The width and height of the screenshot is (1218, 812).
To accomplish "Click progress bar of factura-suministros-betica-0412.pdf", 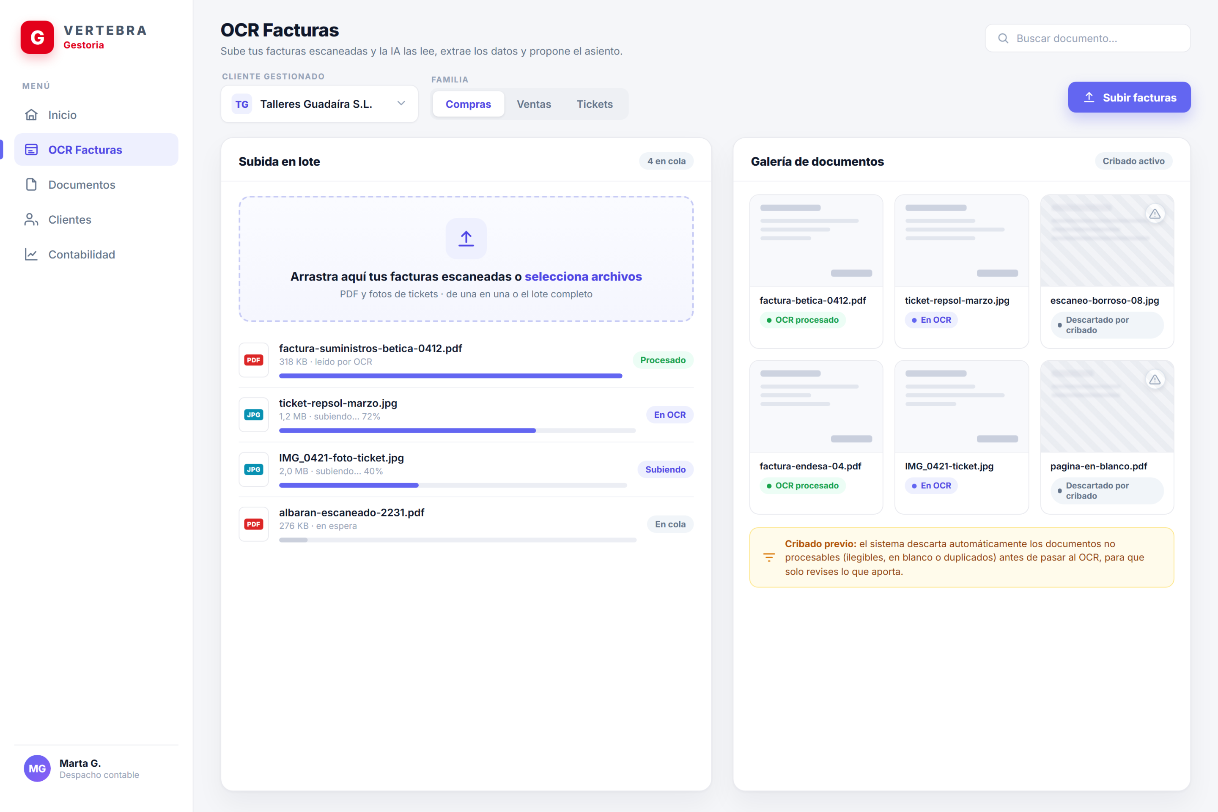I will (x=450, y=376).
